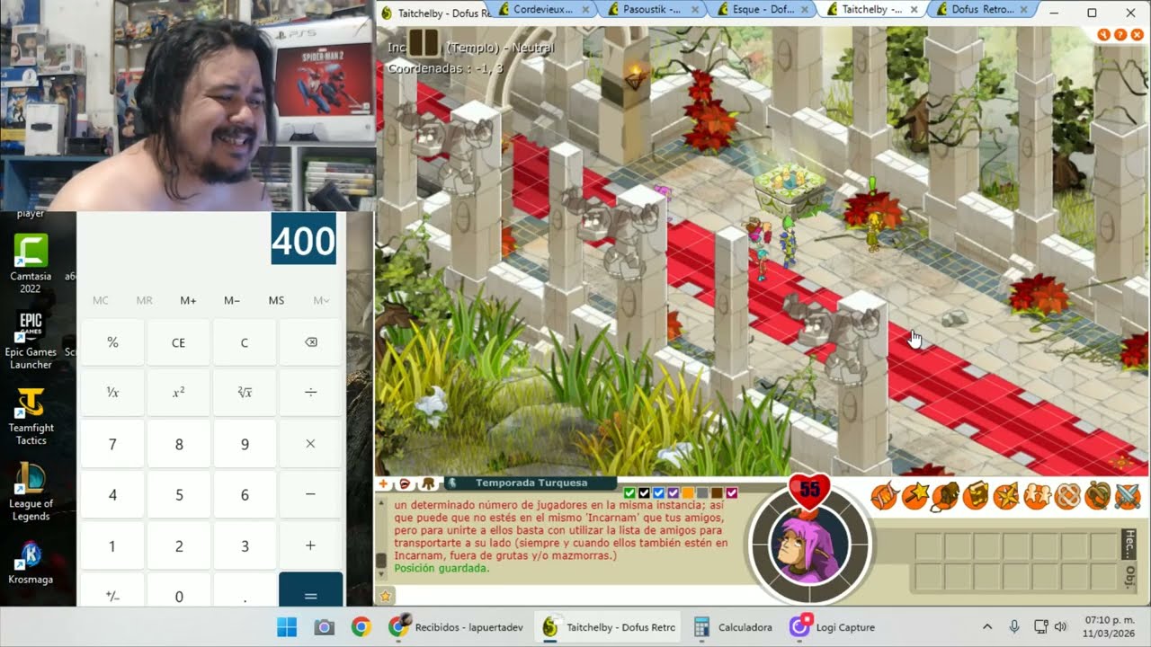Toggle the magenta chat channel checkbox
The height and width of the screenshot is (647, 1151).
pyautogui.click(x=732, y=492)
